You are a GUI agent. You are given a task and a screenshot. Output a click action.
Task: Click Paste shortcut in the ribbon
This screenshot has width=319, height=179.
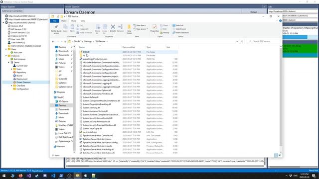coord(84,32)
